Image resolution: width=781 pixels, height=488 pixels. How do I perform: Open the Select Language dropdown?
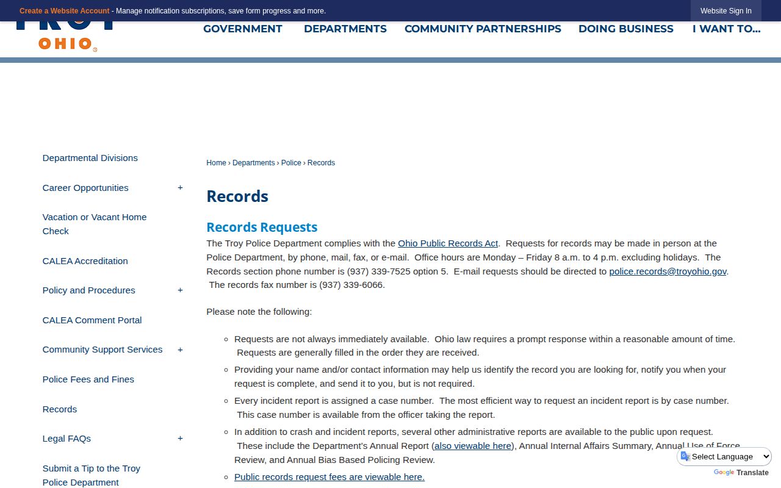(x=725, y=456)
